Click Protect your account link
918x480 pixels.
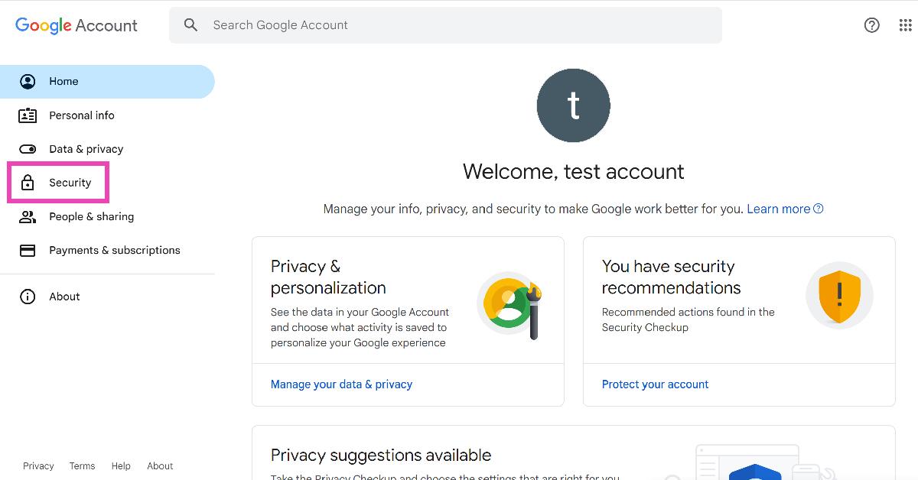point(655,384)
